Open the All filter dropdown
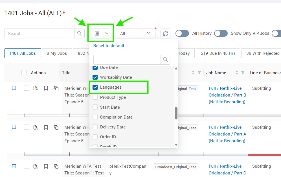 (x=135, y=33)
